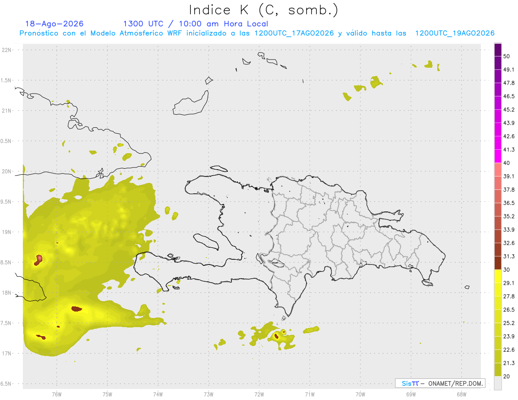Image resolution: width=518 pixels, height=400 pixels.
Task: Click the longitude axis label "76W"
Action: click(x=57, y=394)
